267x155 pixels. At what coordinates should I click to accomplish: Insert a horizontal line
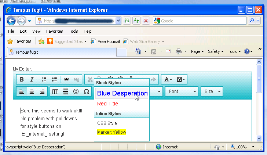coord(66,91)
